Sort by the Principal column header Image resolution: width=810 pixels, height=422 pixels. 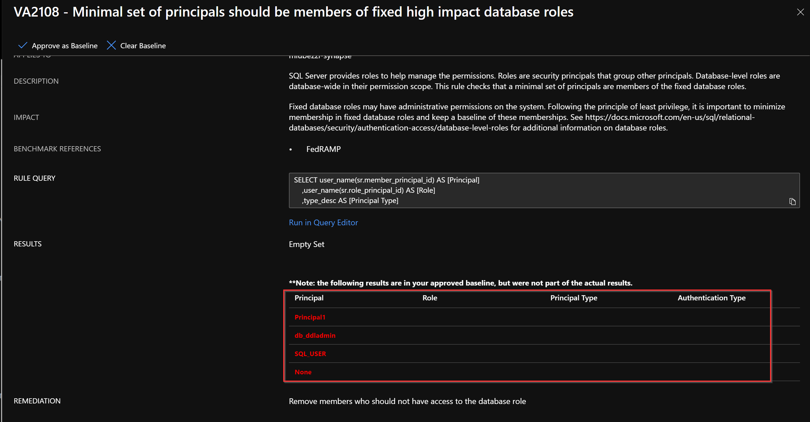pos(309,298)
